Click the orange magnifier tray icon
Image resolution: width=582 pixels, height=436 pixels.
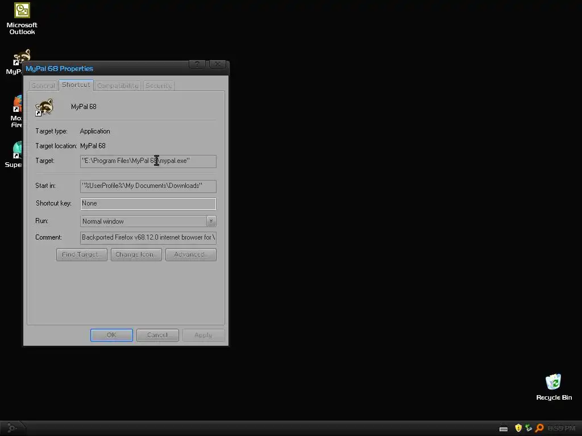click(539, 428)
